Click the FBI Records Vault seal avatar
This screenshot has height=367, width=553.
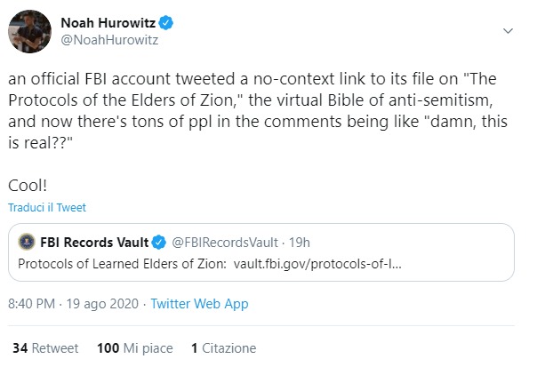pos(27,242)
